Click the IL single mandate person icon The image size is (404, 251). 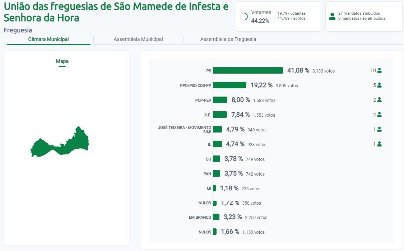point(379,144)
